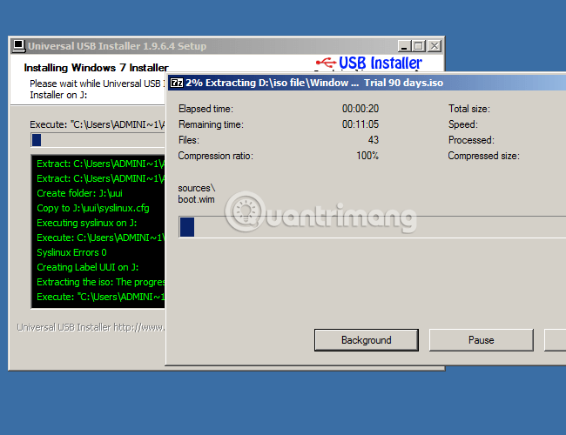Select the 'Copy to J:\uui\syslinux.cfg' log line

[x=93, y=208]
